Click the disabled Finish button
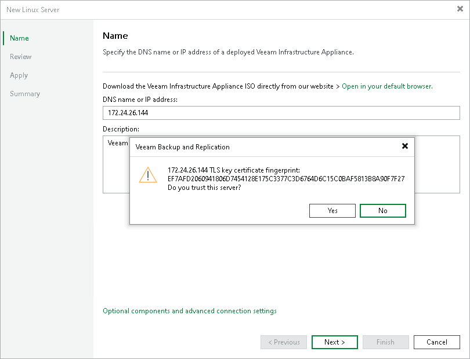The height and width of the screenshot is (359, 470). tap(385, 342)
